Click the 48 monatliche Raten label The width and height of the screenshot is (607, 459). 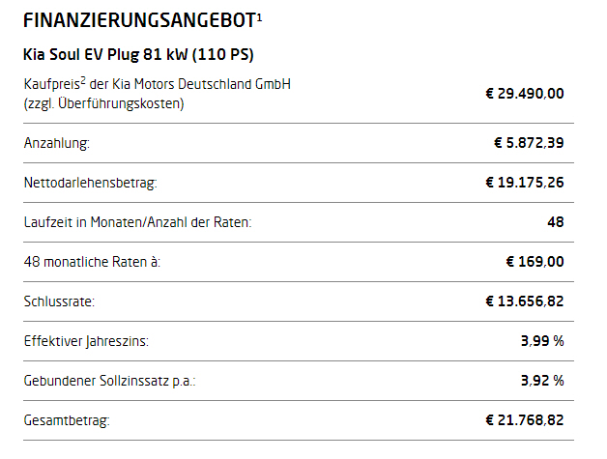[x=91, y=261]
